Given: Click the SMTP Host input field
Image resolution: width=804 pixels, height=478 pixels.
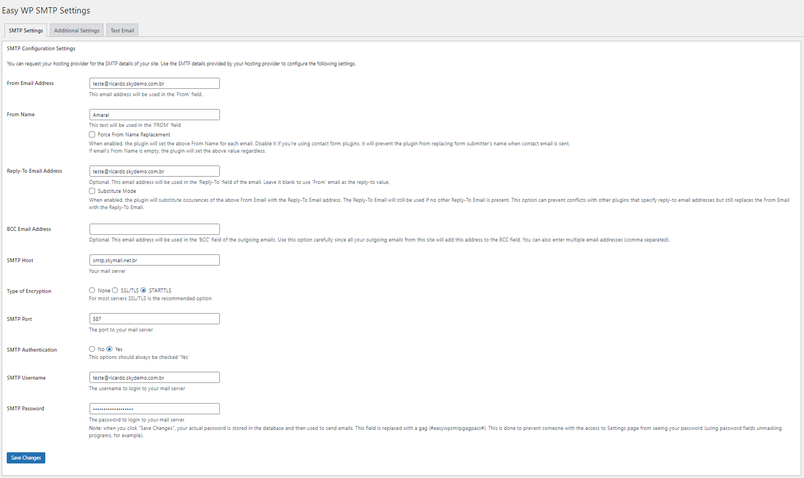Looking at the screenshot, I should pos(154,260).
